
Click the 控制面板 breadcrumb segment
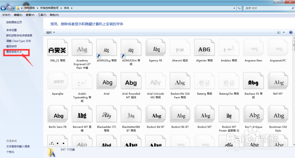29,8
